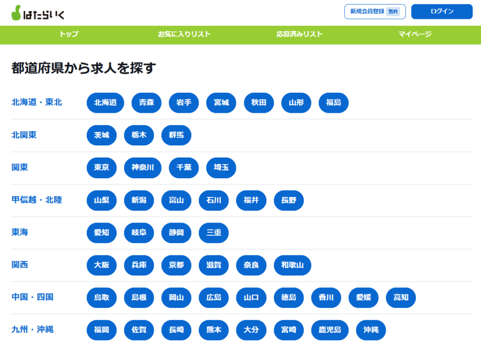481x347 pixels.
Task: Select 静岡 prefecture button
Action: (177, 233)
